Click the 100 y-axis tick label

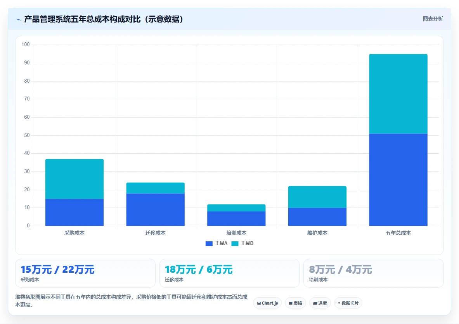tap(26, 45)
